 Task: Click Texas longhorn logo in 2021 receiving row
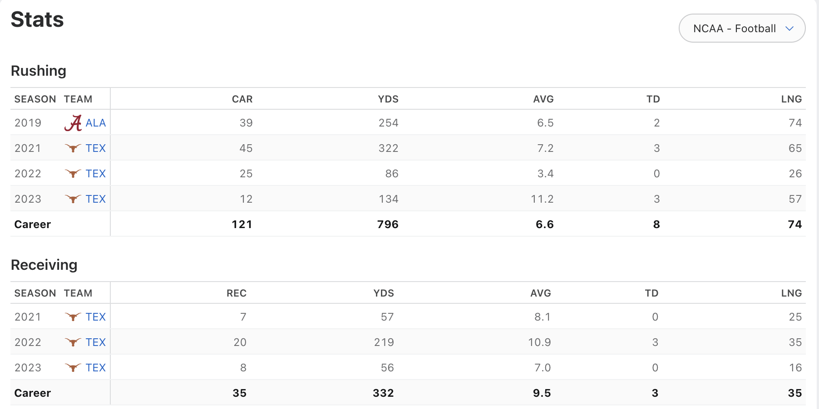tap(73, 316)
